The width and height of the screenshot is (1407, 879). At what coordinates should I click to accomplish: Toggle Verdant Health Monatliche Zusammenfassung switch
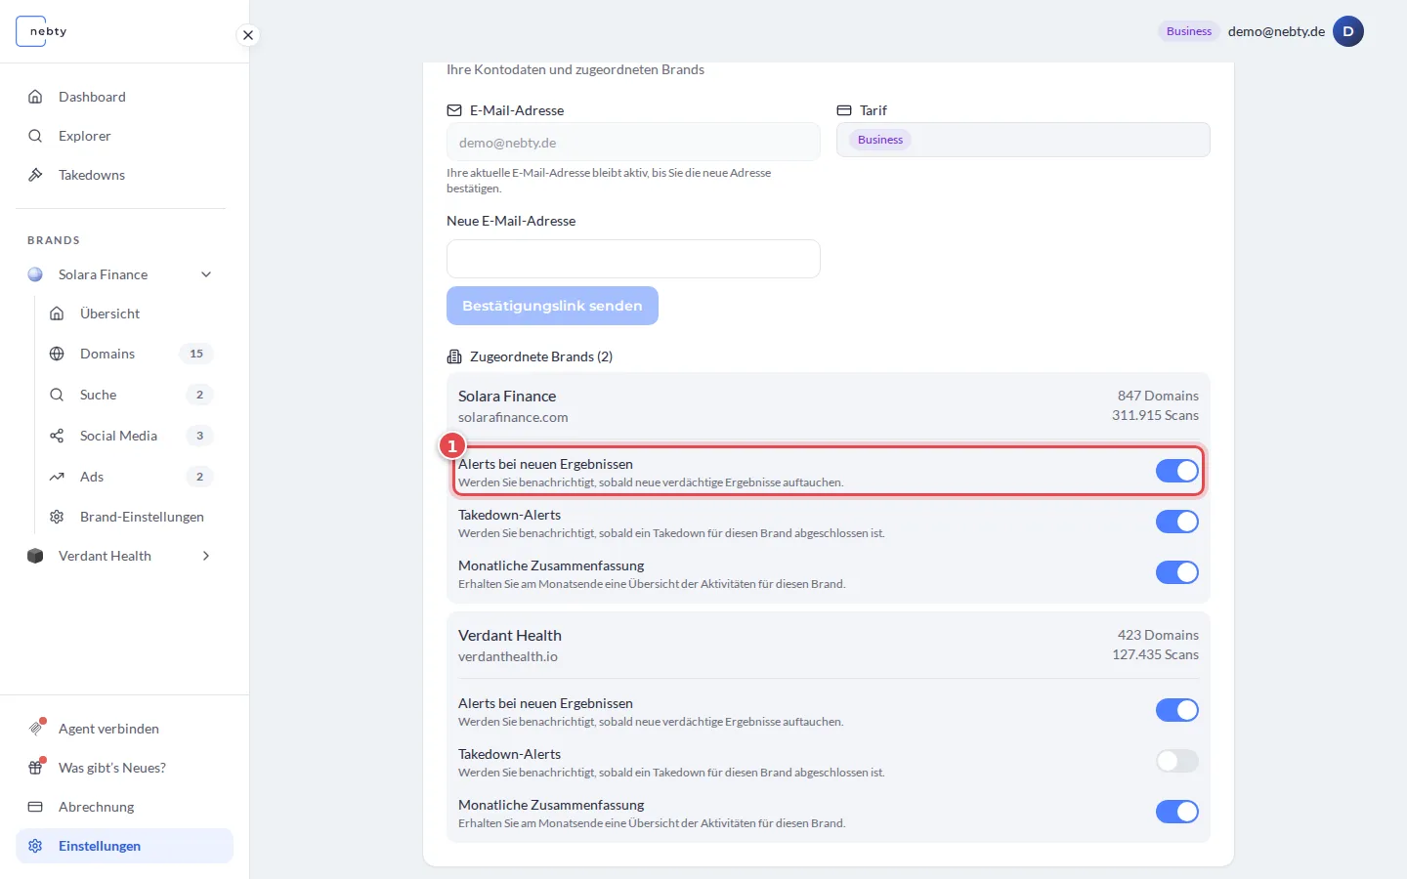1176,812
